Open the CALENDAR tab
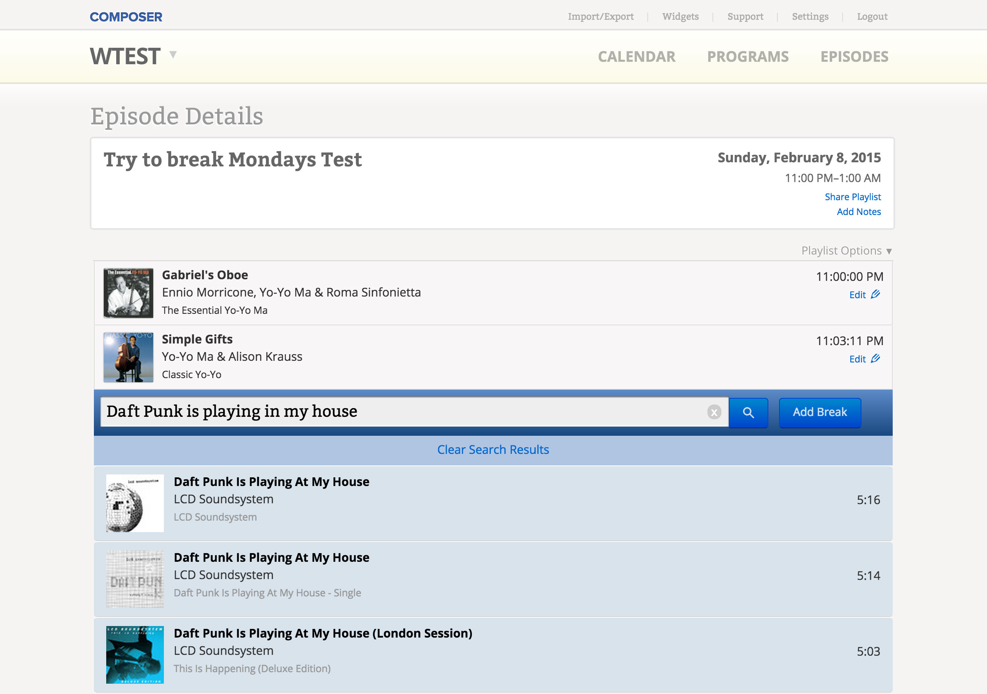This screenshot has width=987, height=694. (636, 57)
